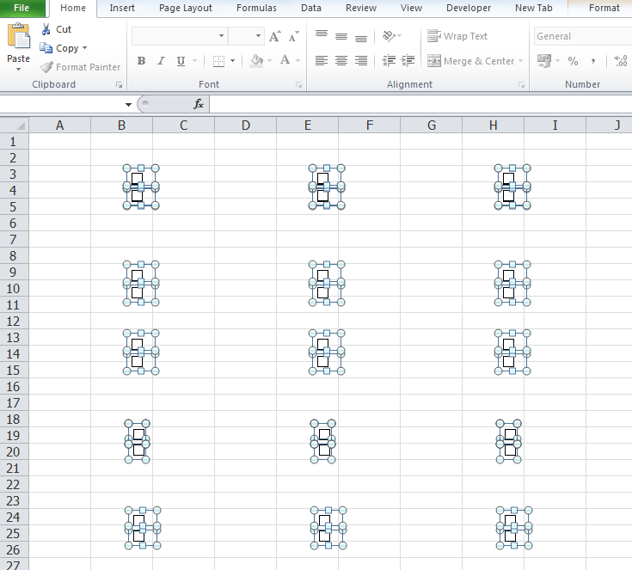Expand fill color dropdown arrow

(269, 61)
